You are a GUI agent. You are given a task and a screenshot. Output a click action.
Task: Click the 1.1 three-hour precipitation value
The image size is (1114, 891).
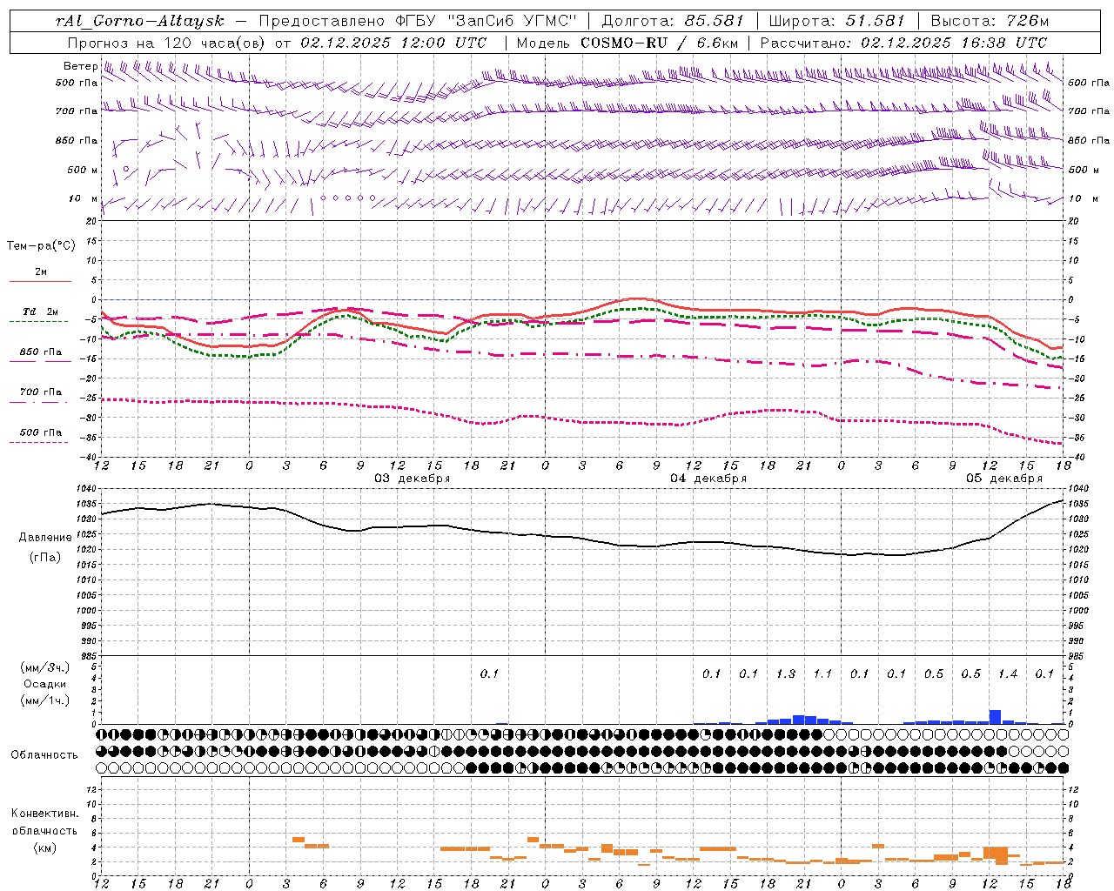coord(822,673)
